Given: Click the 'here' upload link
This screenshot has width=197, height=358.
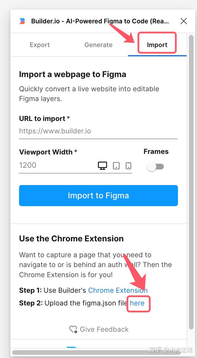Looking at the screenshot, I should pyautogui.click(x=137, y=303).
